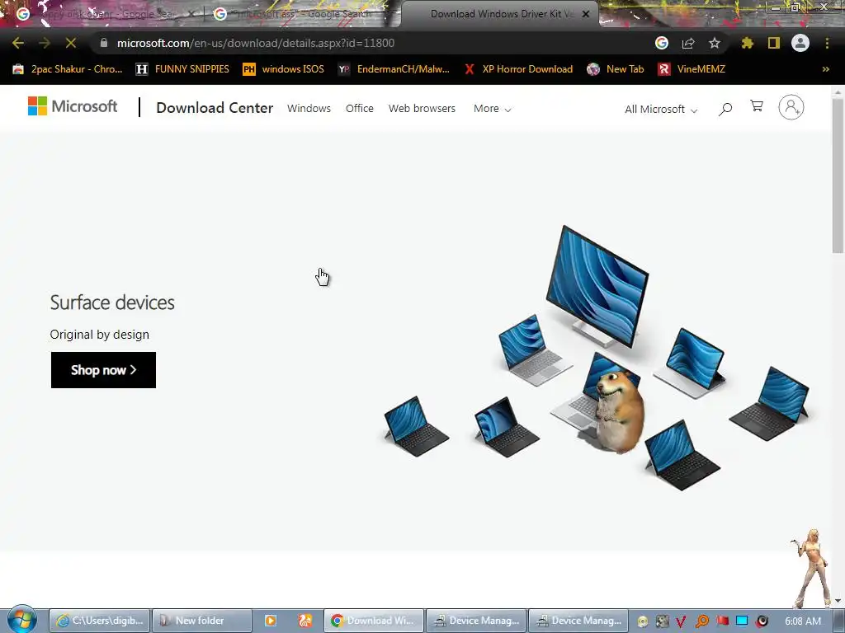Open the Windows nav item
Screen dimensions: 845x633
309,108
